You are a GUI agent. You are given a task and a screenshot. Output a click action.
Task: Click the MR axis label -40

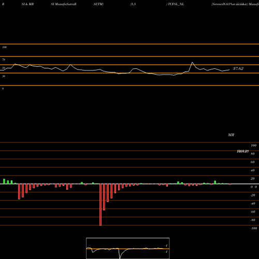[x=253, y=204]
